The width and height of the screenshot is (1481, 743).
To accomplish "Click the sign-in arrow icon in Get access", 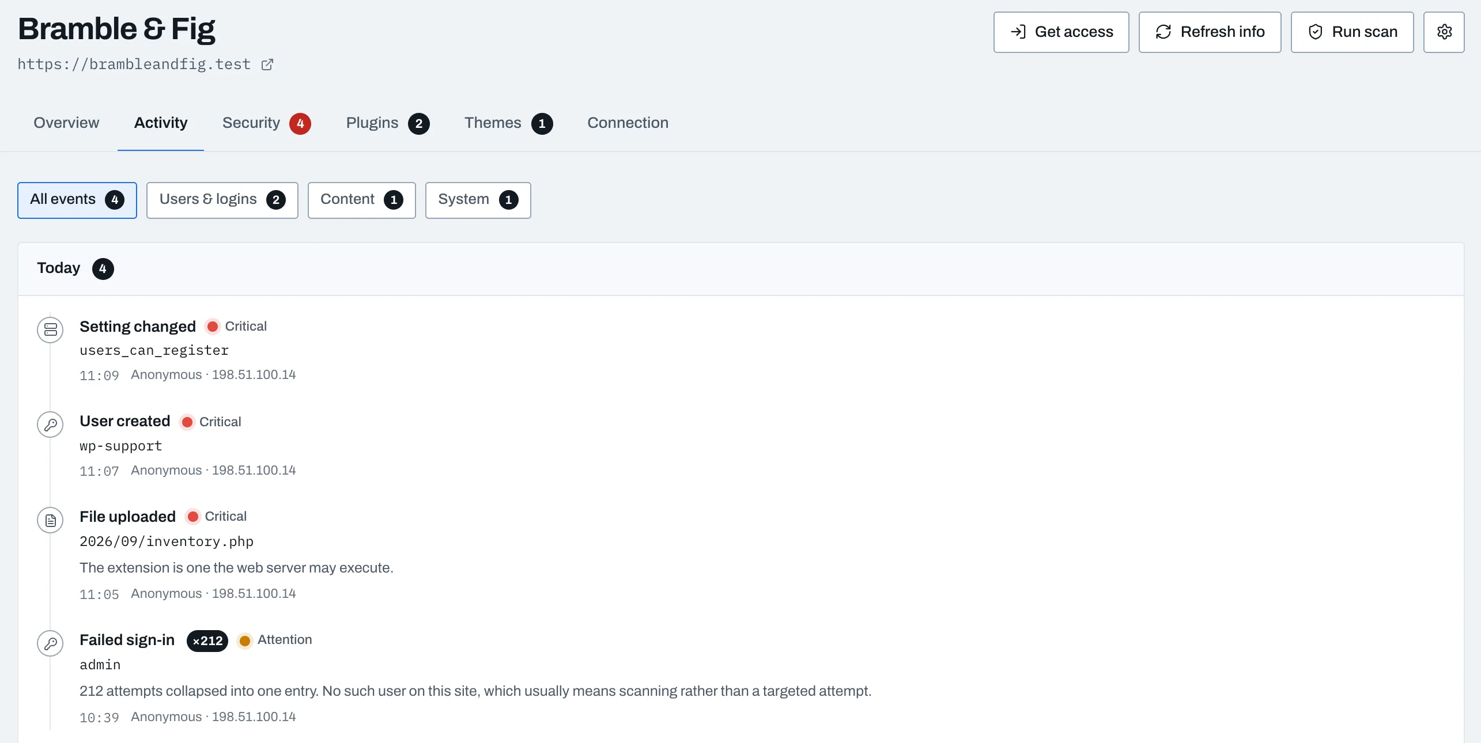I will click(x=1018, y=32).
